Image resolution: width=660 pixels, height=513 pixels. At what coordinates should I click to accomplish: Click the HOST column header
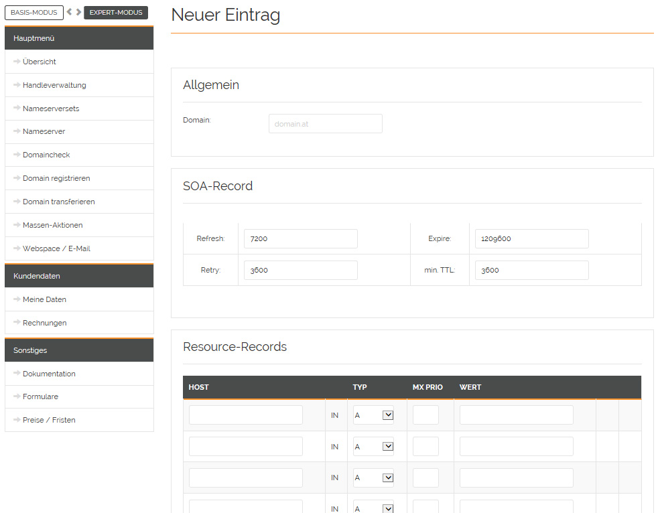point(199,387)
